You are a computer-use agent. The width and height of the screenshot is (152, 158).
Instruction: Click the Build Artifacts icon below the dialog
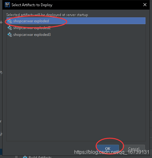click(x=25, y=157)
